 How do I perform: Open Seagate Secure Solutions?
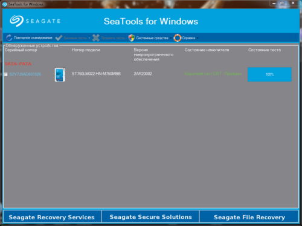click(150, 217)
